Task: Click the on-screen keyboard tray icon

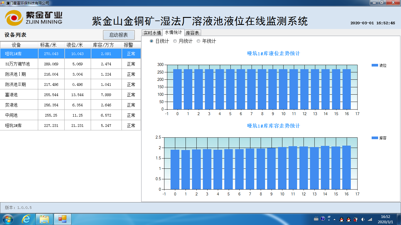Action: pyautogui.click(x=316, y=219)
